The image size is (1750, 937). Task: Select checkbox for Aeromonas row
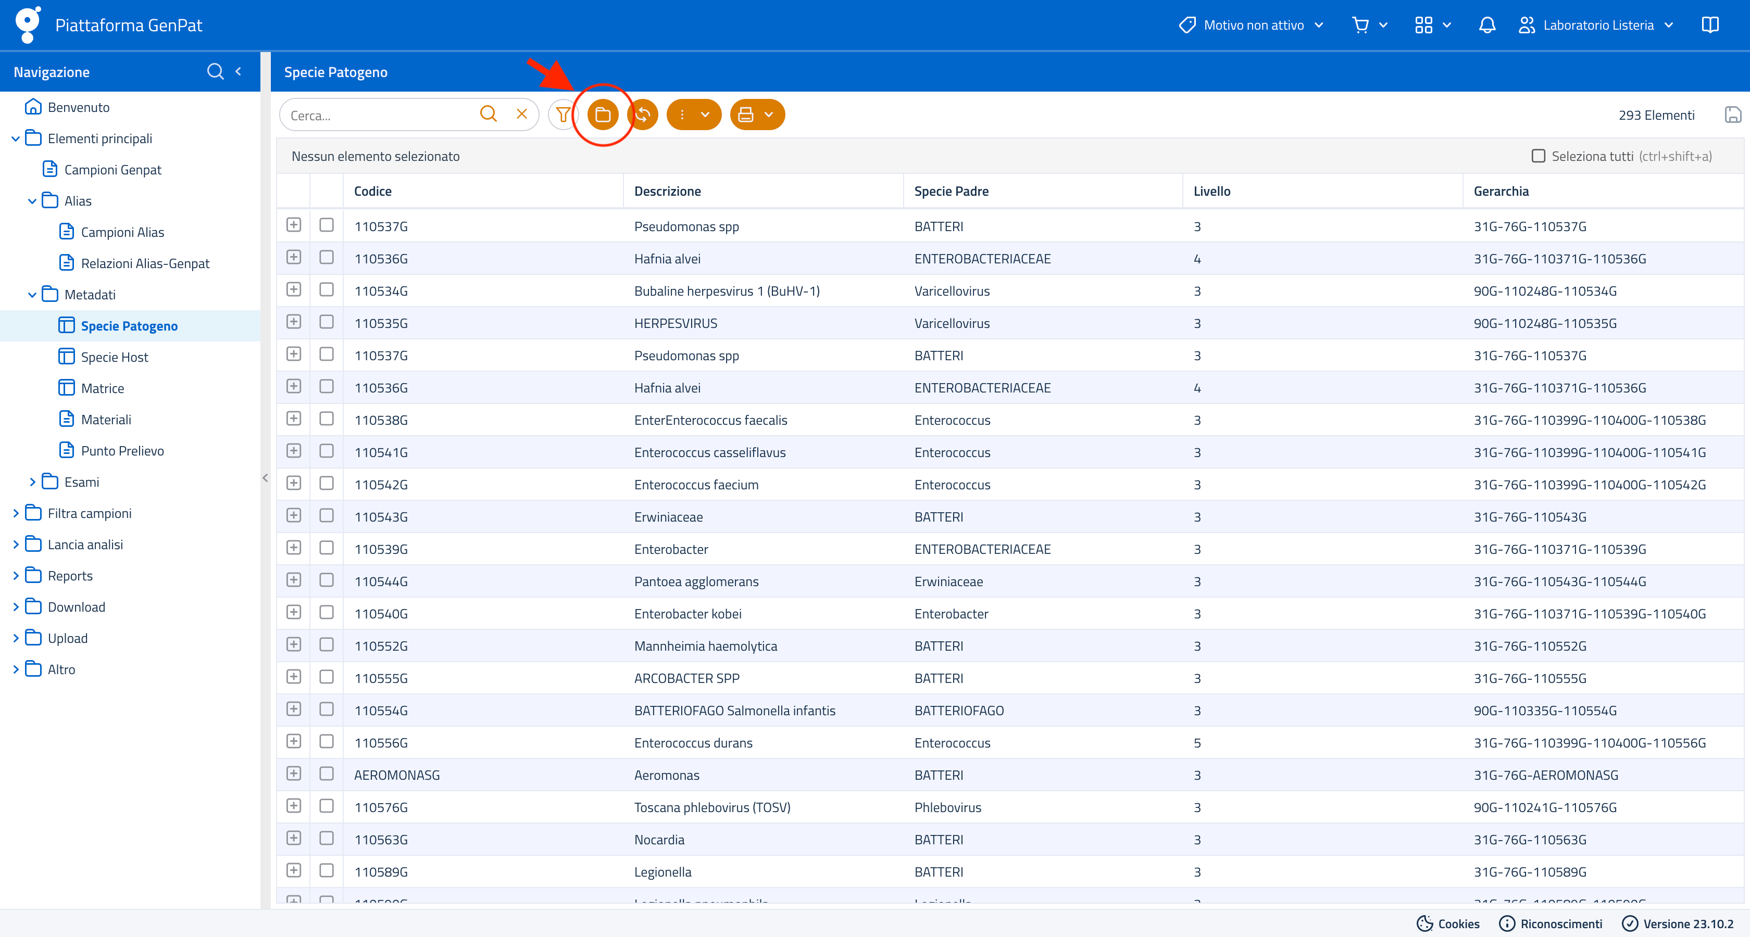click(326, 774)
